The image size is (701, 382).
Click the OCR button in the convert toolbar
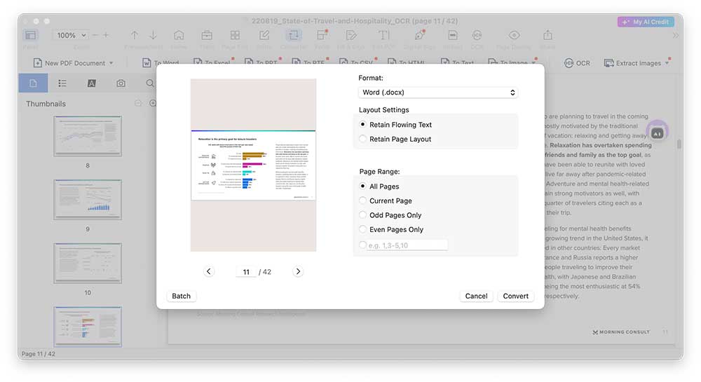(x=577, y=63)
